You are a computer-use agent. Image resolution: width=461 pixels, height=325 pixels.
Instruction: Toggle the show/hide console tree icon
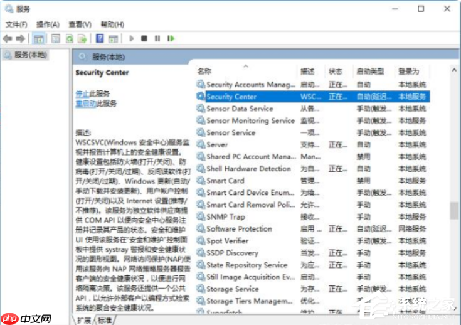pos(39,38)
